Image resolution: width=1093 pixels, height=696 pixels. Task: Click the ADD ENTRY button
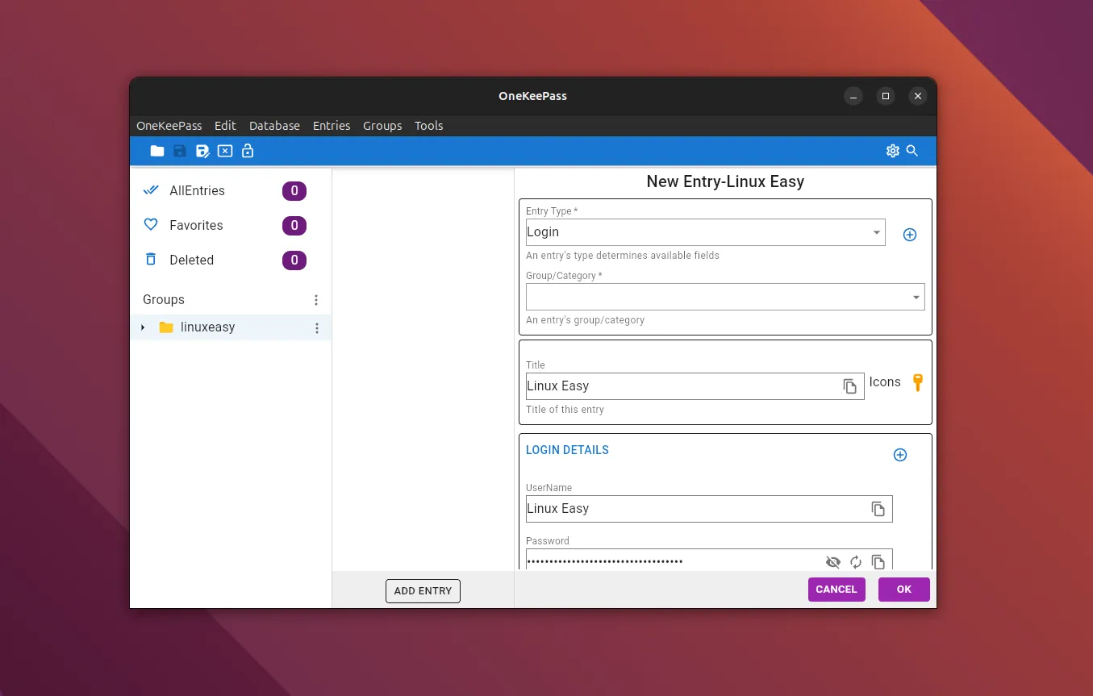pyautogui.click(x=423, y=591)
